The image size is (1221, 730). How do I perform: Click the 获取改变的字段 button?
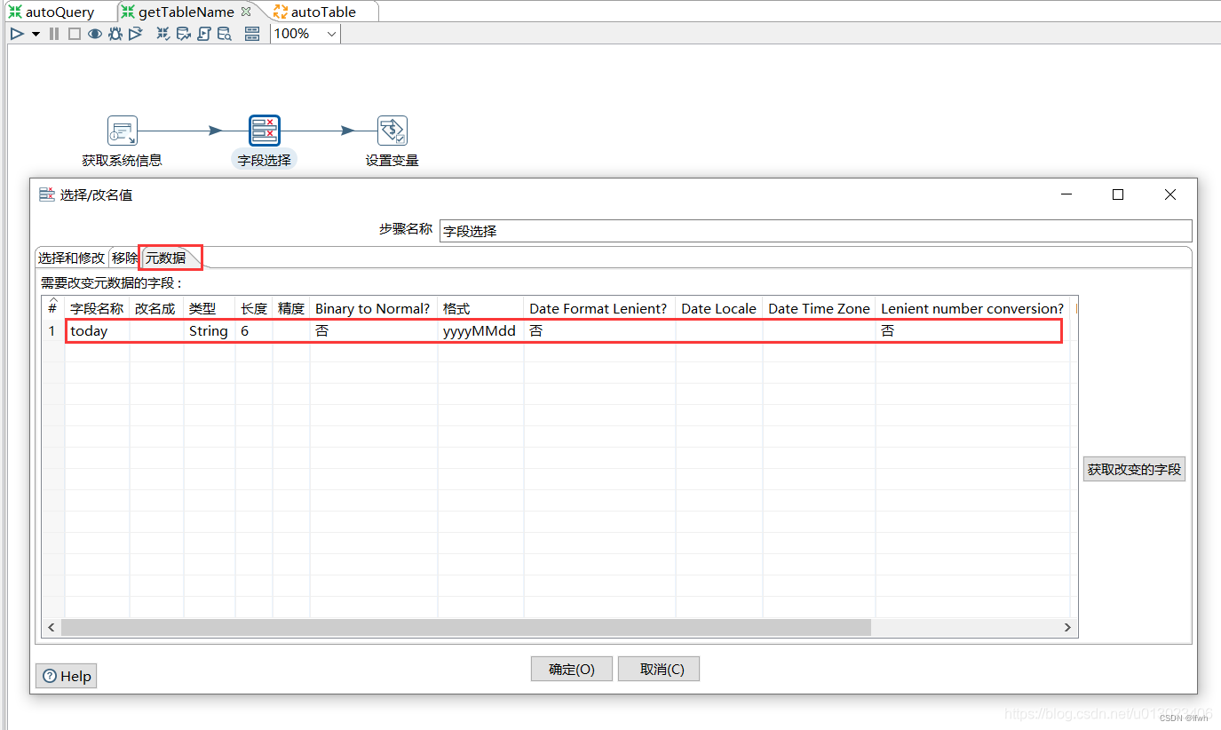(x=1134, y=469)
